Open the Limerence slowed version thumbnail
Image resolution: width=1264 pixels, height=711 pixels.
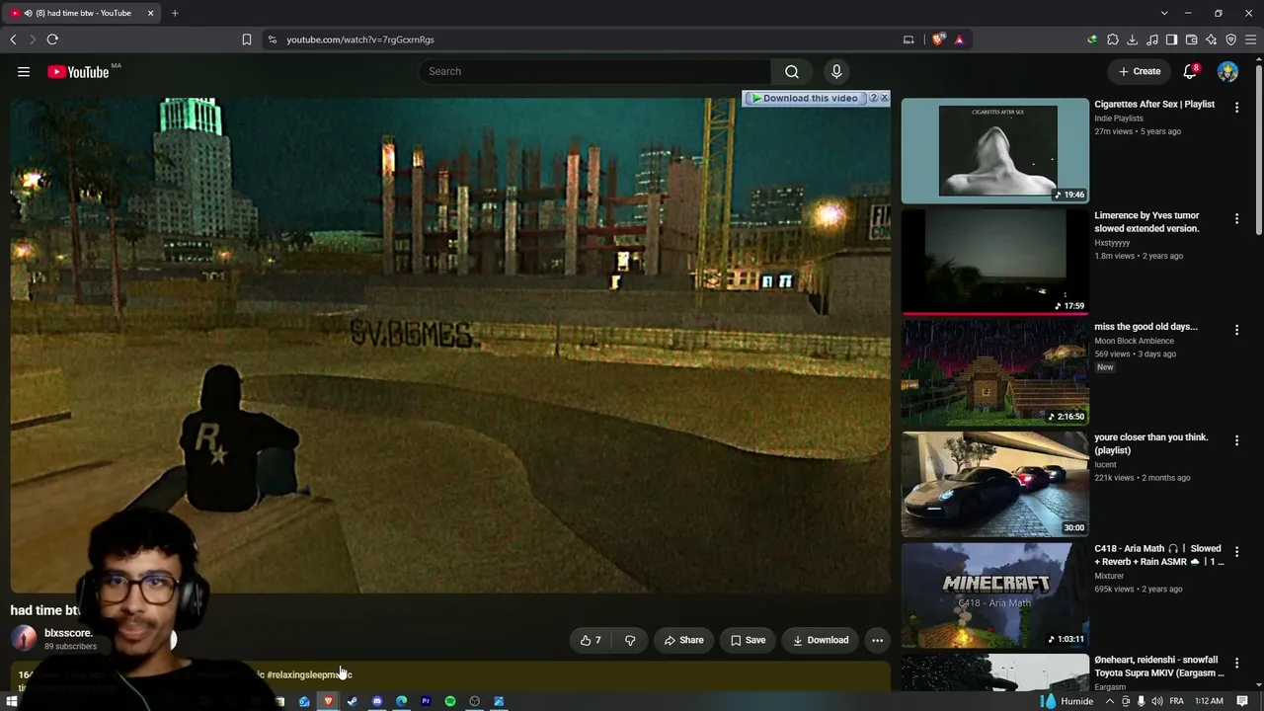pos(994,261)
